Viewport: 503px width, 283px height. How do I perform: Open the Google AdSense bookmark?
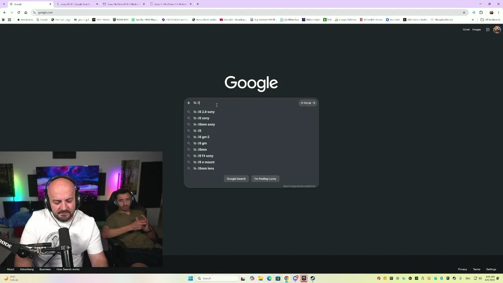pos(345,20)
